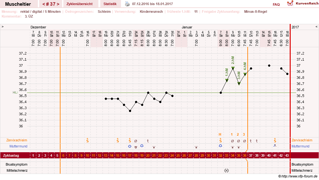This screenshot has width=319, height=180.
Task: Click the left Zervixschleim row label
Action: click(17, 140)
